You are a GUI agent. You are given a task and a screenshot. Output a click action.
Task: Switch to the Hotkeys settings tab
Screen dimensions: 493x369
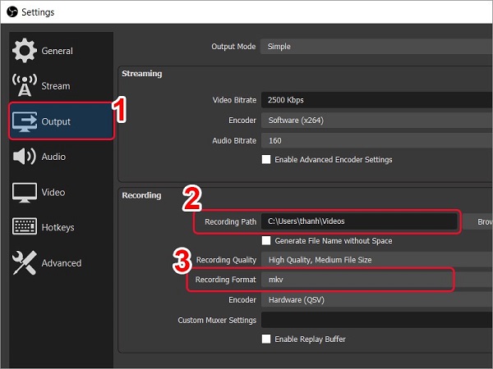[x=56, y=227]
